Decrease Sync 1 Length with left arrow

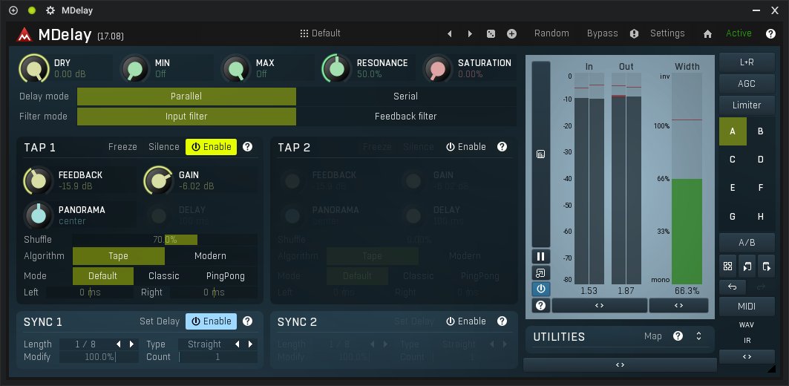[119, 344]
